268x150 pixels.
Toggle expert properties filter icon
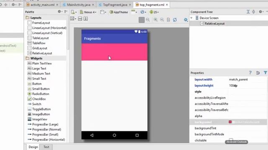click(x=265, y=73)
